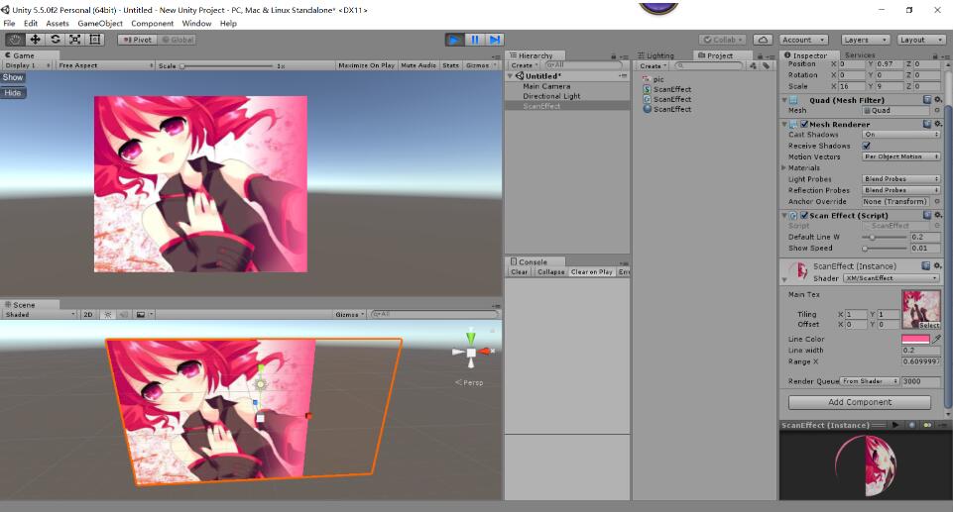Image resolution: width=953 pixels, height=512 pixels.
Task: Open the Reflection Probes dropdown
Action: [x=901, y=190]
